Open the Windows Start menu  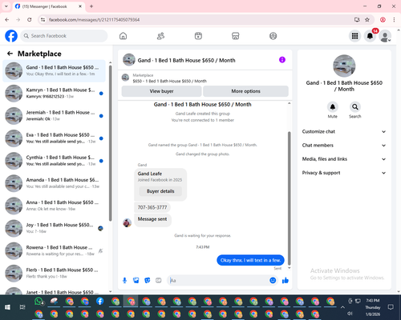[x=7, y=307]
